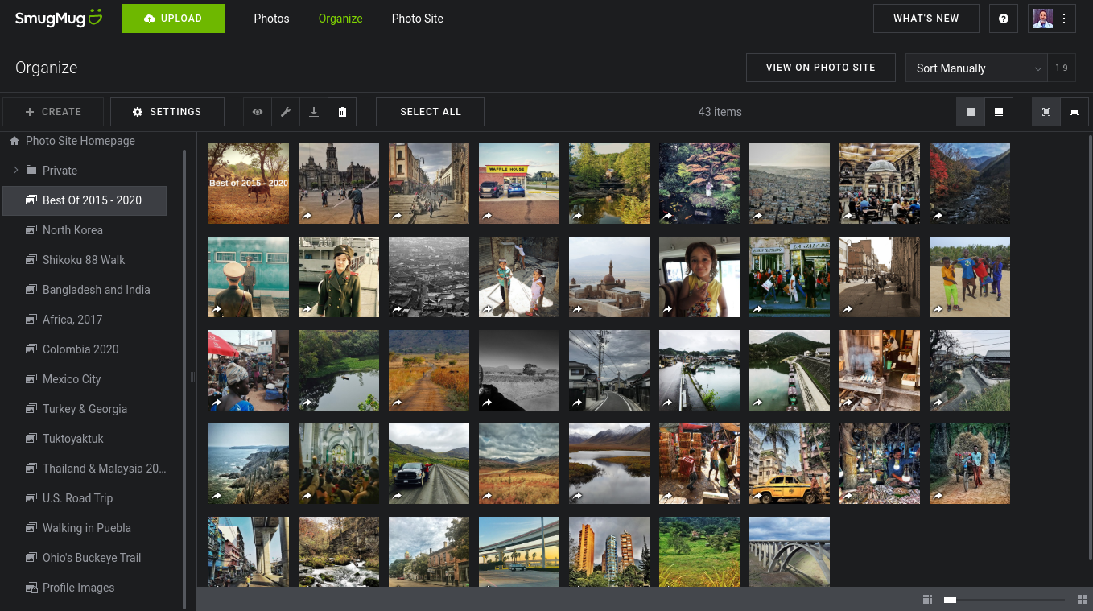The height and width of the screenshot is (611, 1093).
Task: Click the Photo Site Homepage house icon
Action: coord(14,141)
